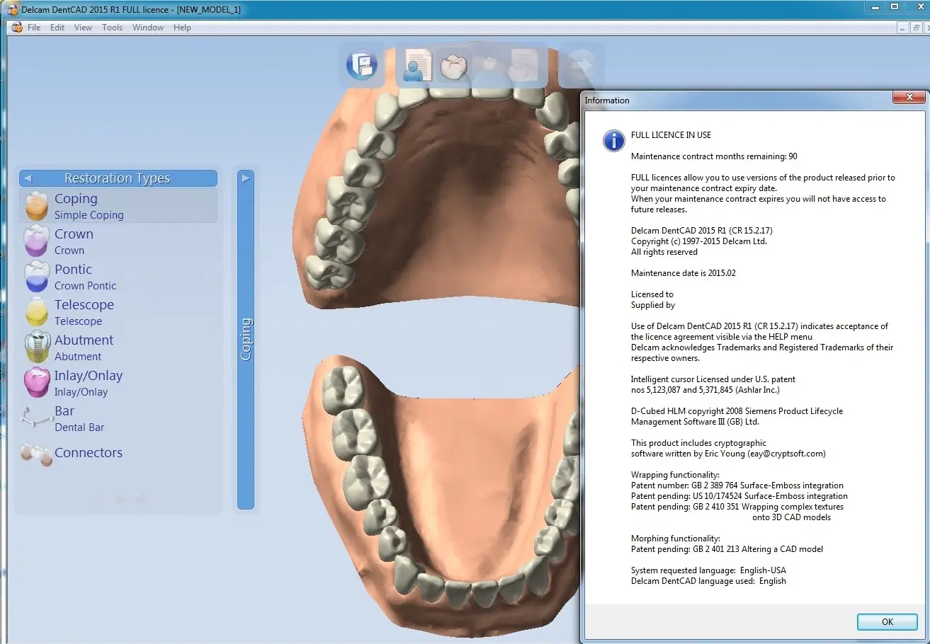Expand the vertical Coping side panel arrow
Screen dimensions: 930x644
click(246, 178)
